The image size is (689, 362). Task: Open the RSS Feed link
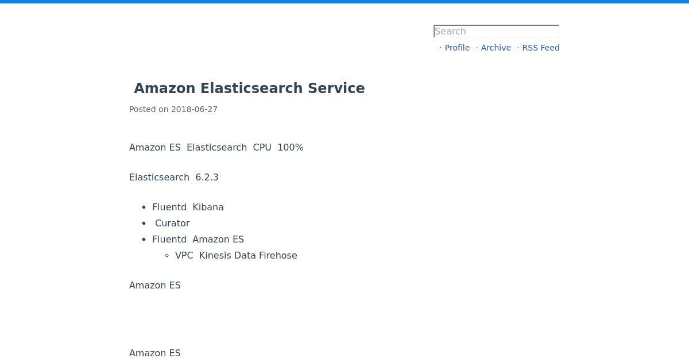(540, 48)
